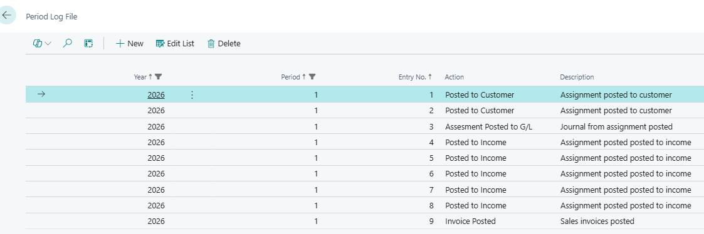Open the Period column filter icon
The height and width of the screenshot is (234, 704).
312,77
